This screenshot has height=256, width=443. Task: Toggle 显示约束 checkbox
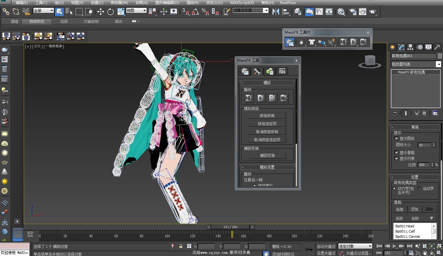(397, 158)
